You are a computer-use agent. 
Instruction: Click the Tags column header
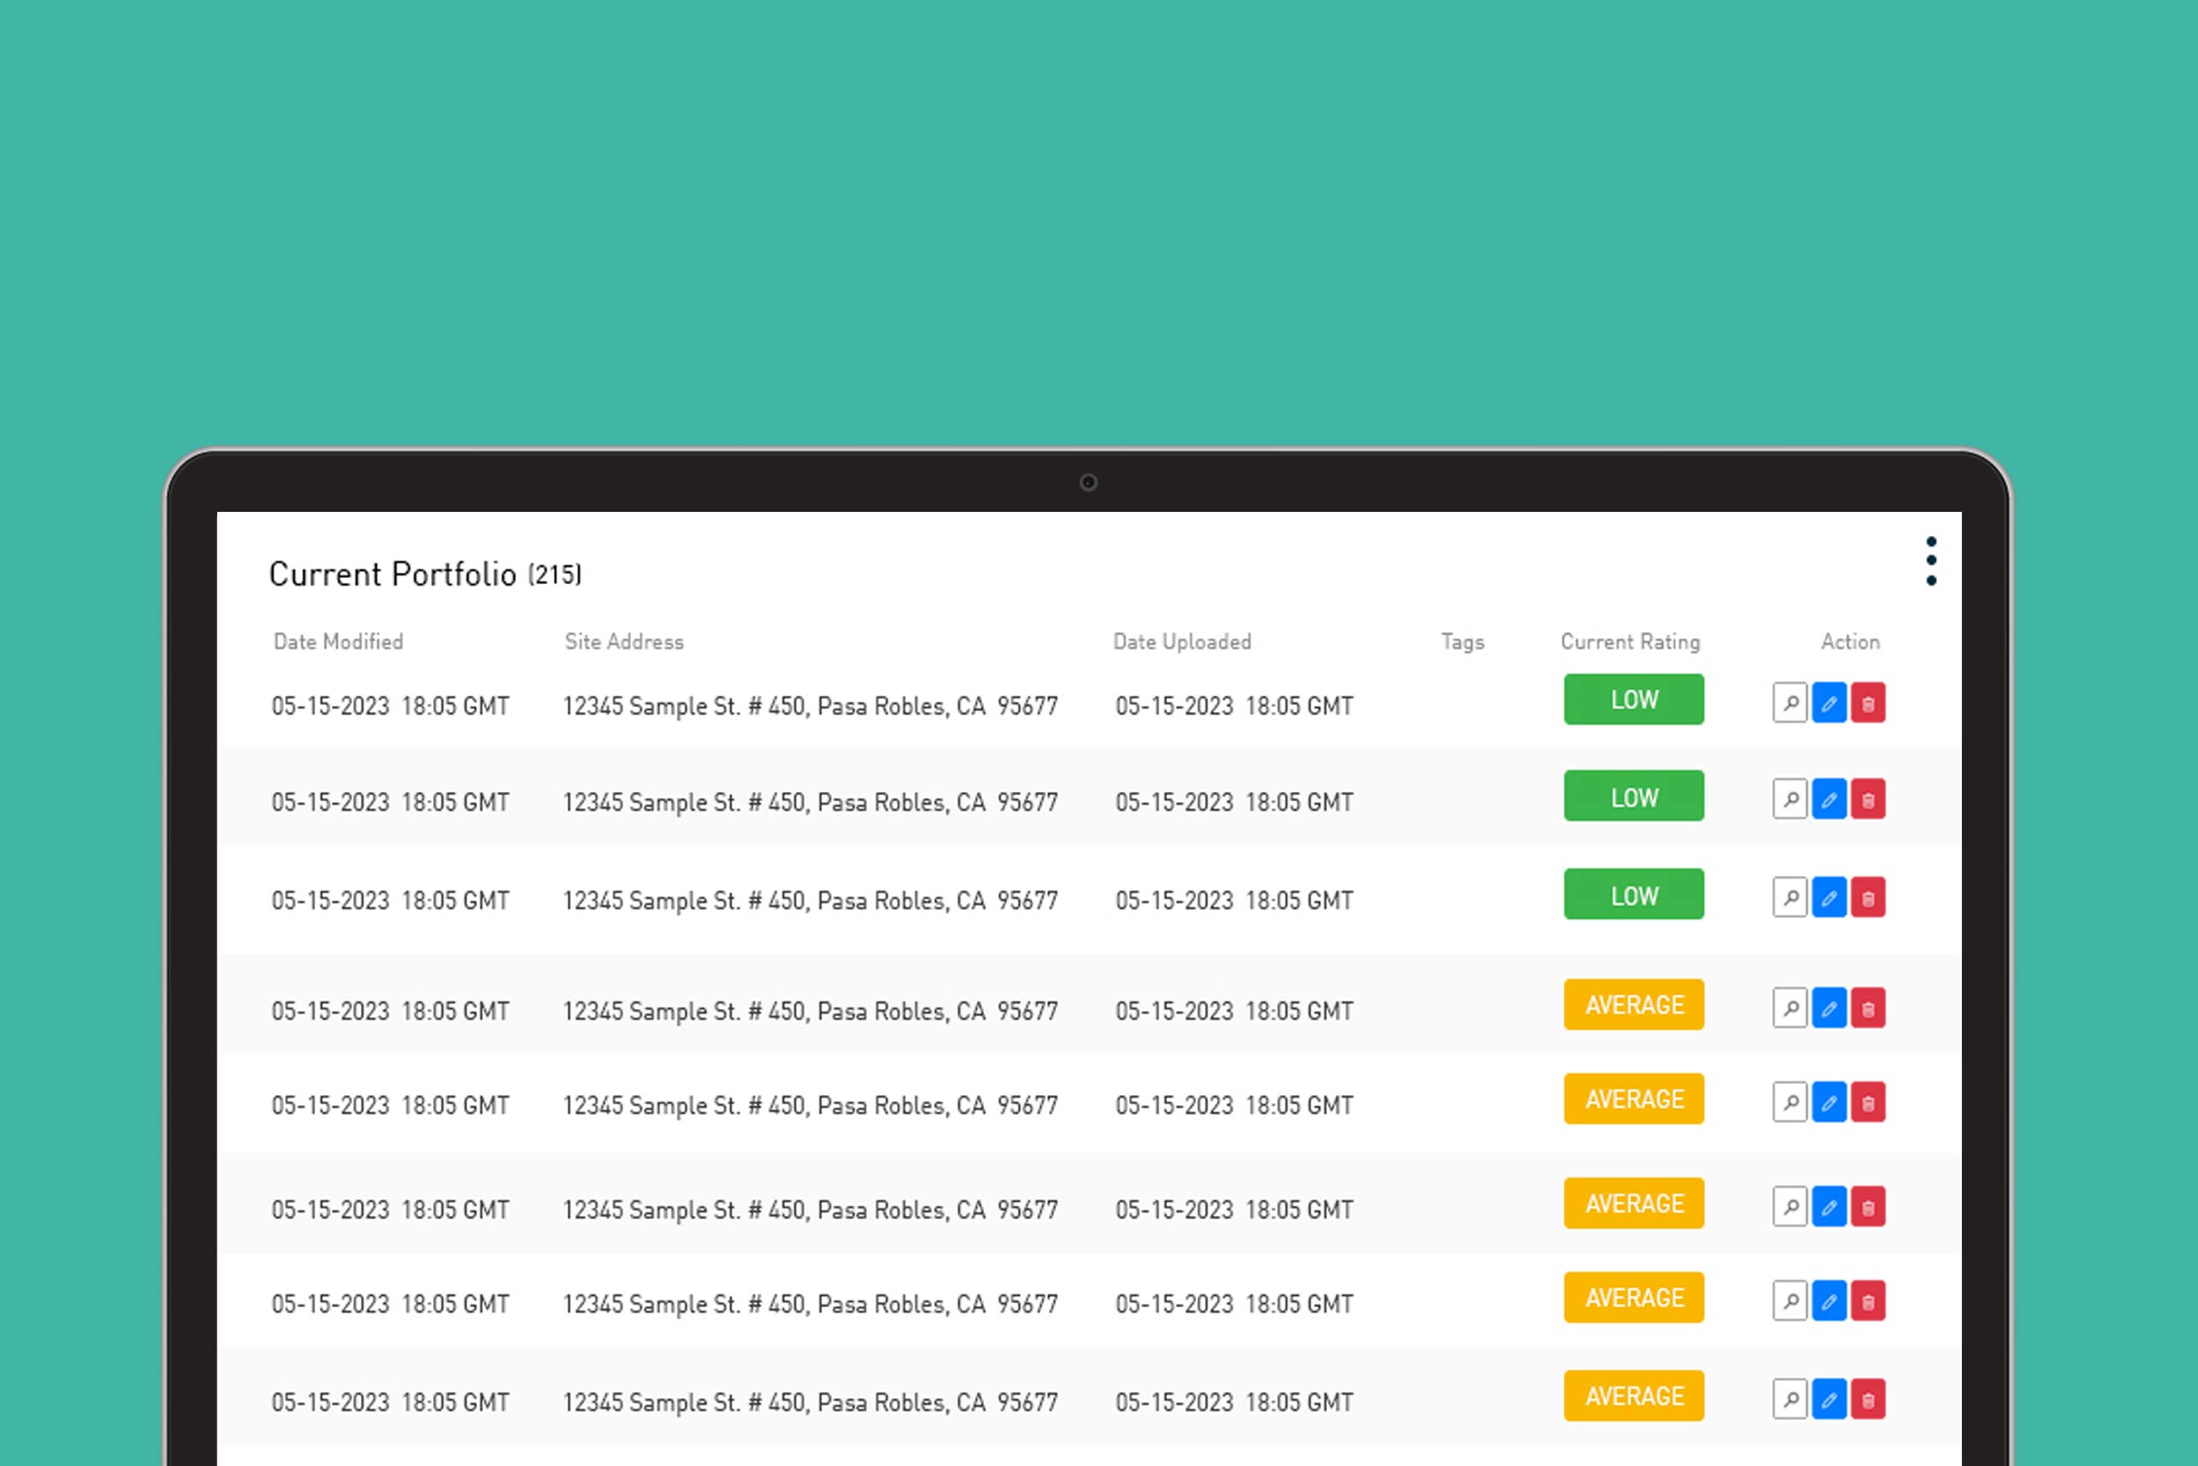tap(1462, 642)
